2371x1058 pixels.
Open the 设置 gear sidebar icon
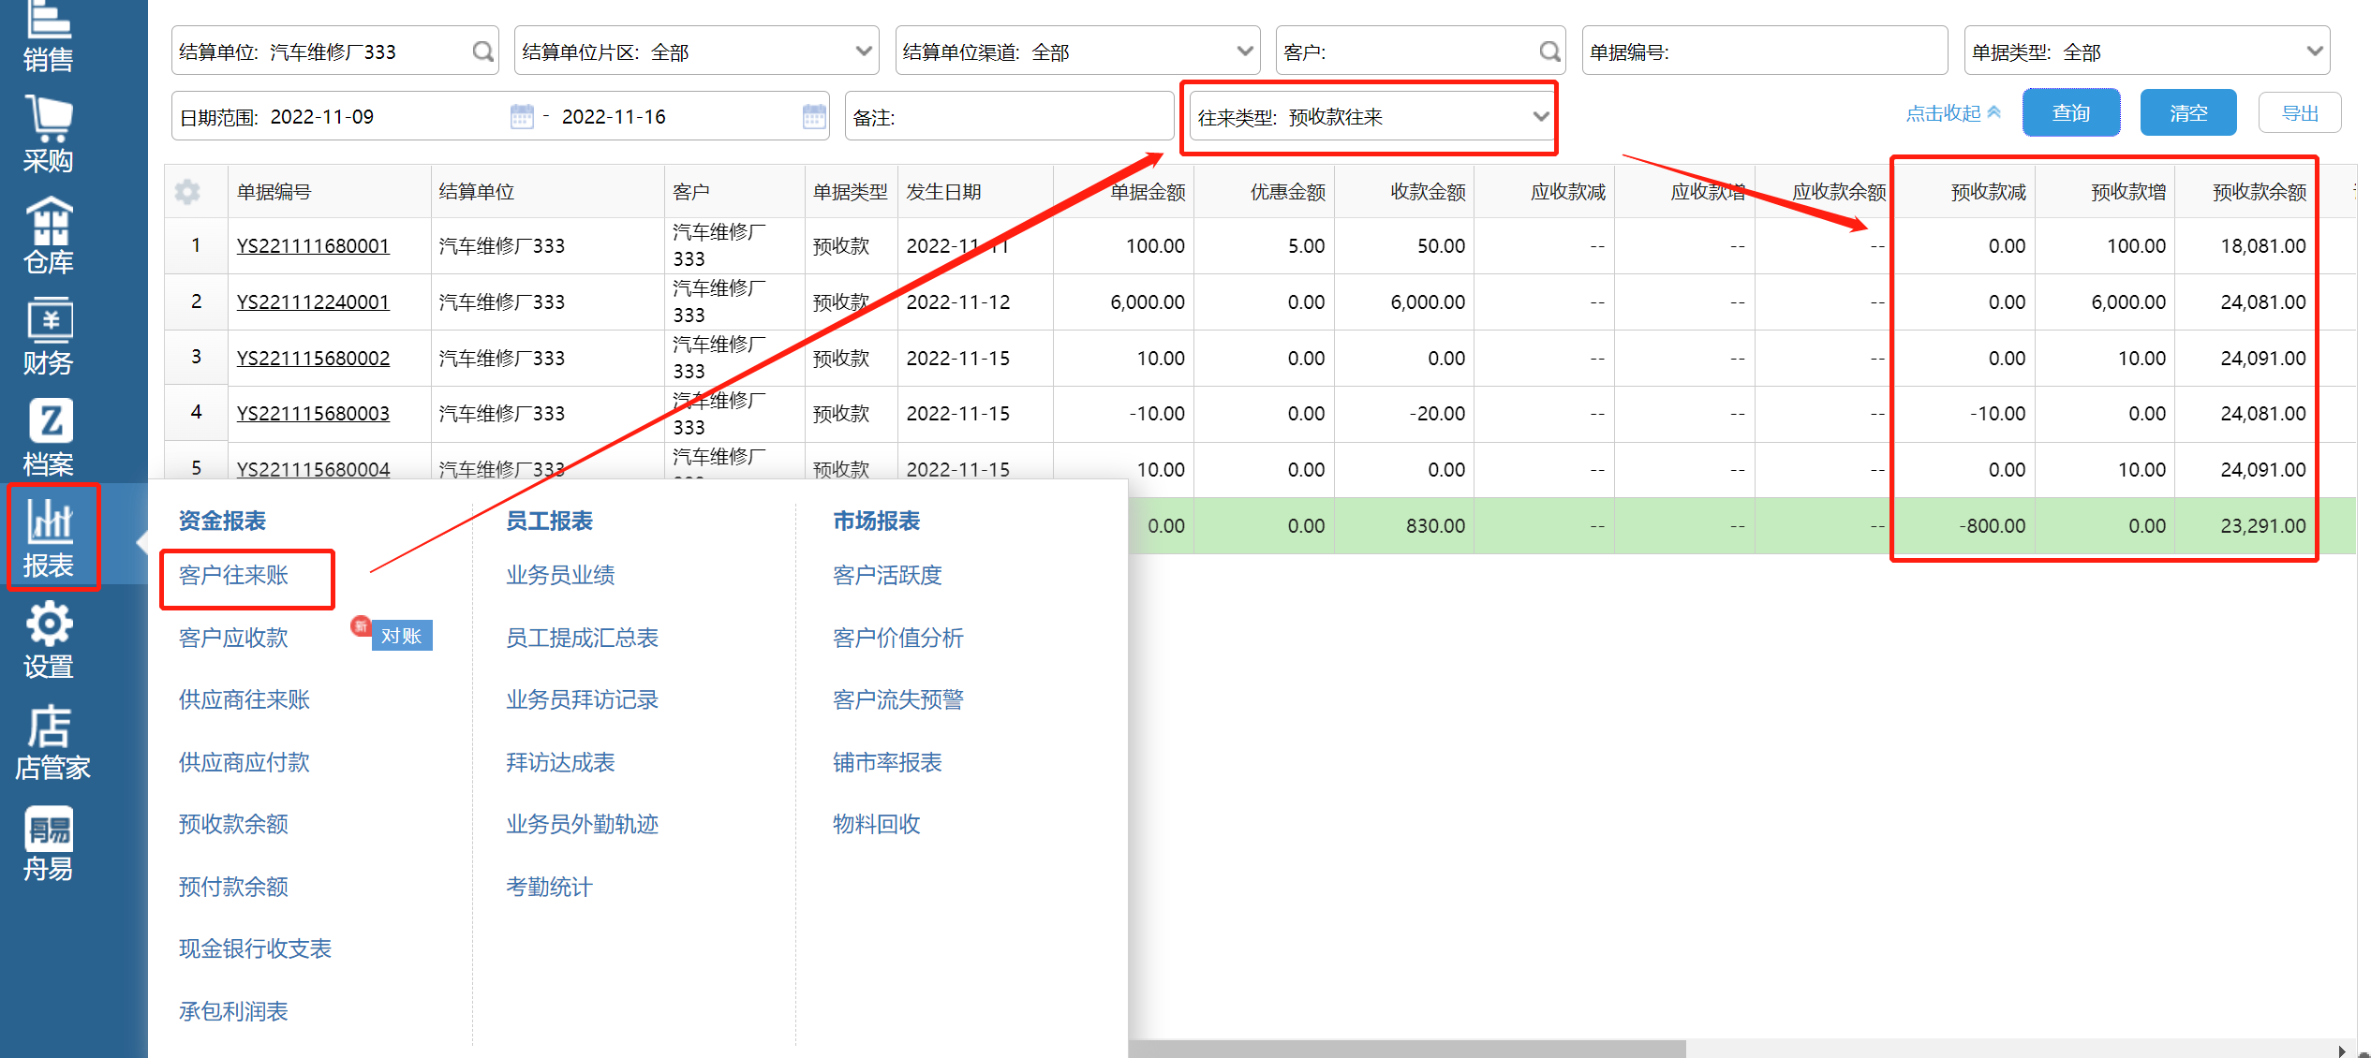coord(48,640)
